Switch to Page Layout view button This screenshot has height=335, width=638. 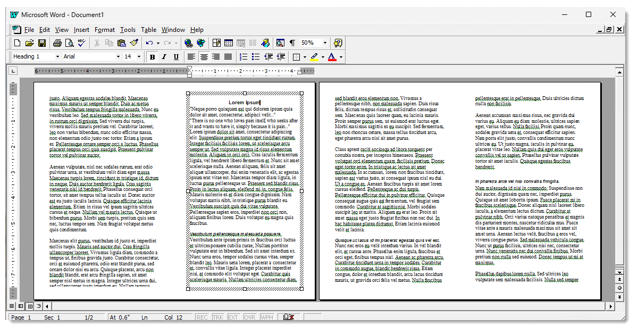pyautogui.click(x=30, y=306)
